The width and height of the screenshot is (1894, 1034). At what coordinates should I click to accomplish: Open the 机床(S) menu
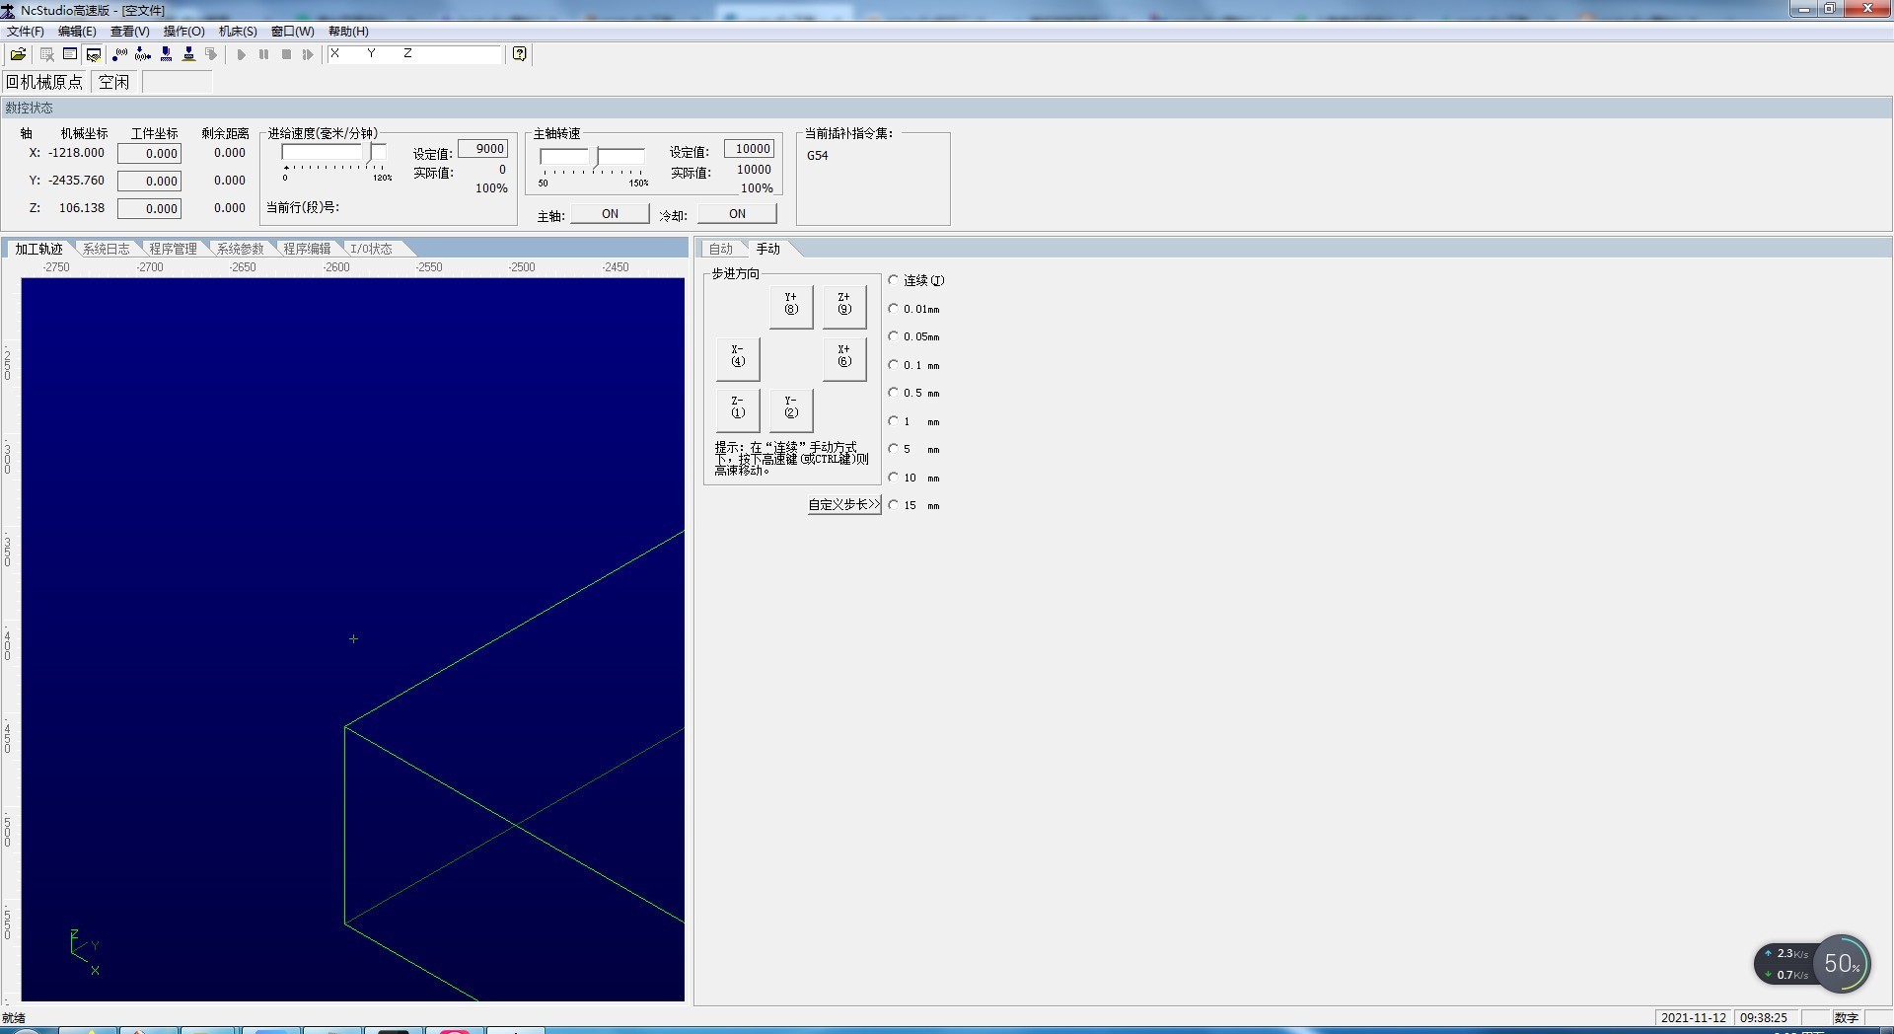pos(238,32)
